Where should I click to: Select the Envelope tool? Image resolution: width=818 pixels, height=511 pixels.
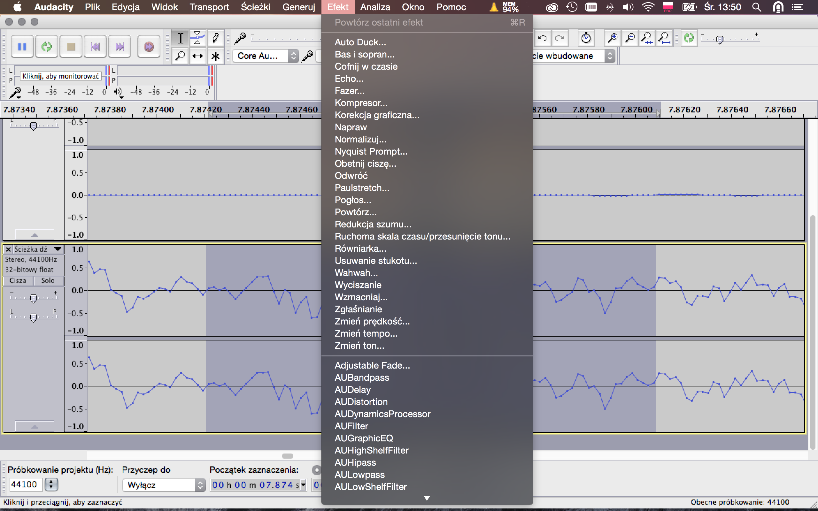pos(197,38)
